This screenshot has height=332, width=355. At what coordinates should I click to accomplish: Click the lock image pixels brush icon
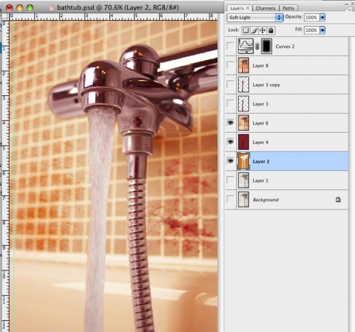coord(254,30)
